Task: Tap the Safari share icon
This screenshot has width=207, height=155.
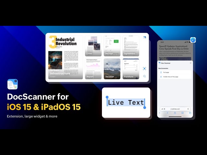Action: click(175, 113)
